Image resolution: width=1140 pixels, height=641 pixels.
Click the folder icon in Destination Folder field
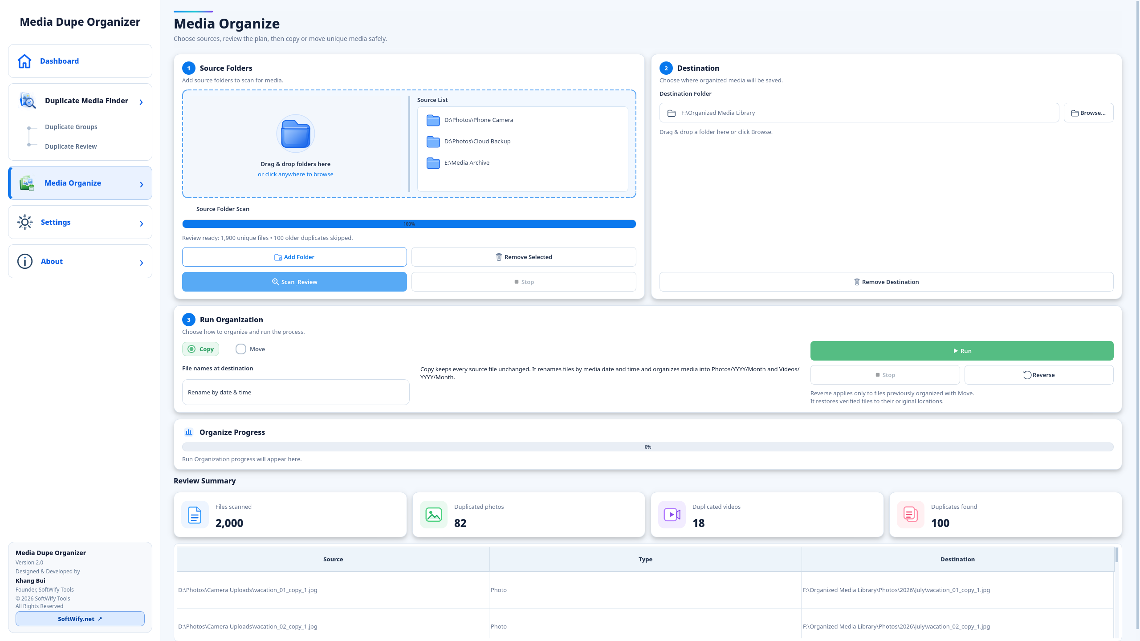coord(672,113)
